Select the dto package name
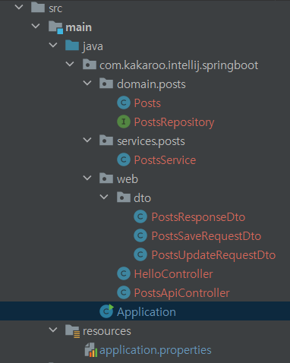 coord(143,198)
